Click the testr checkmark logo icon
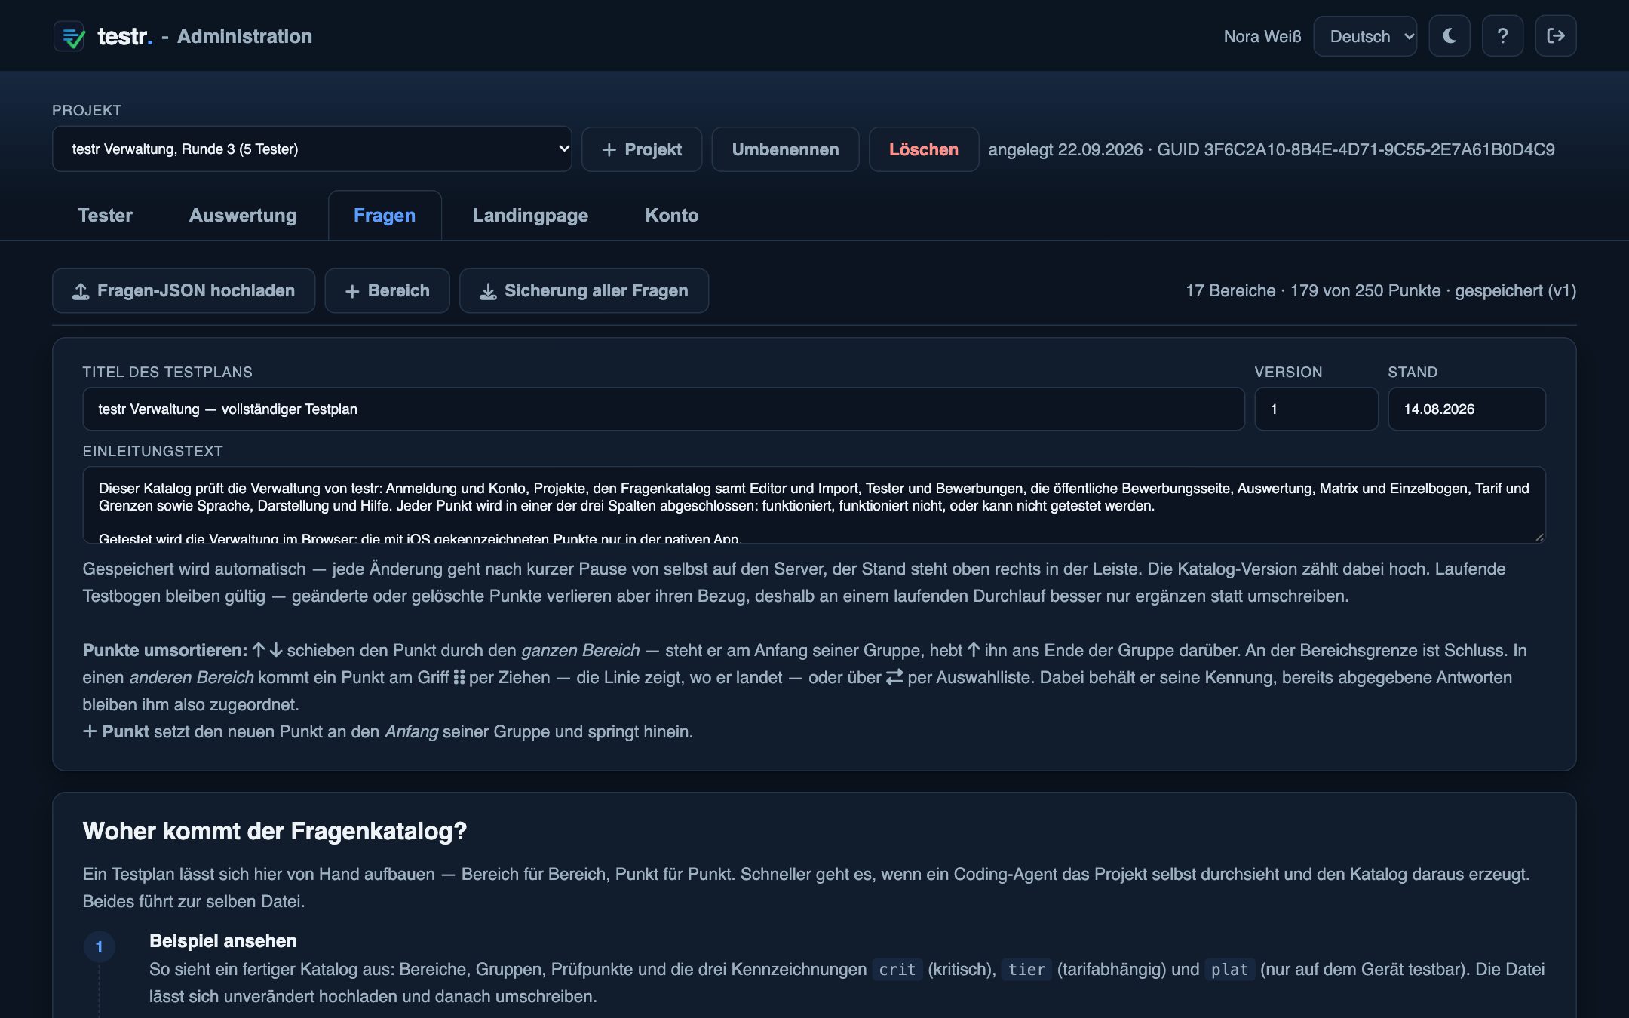 [x=69, y=36]
